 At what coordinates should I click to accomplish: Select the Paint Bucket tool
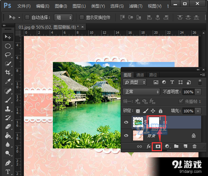(8, 135)
